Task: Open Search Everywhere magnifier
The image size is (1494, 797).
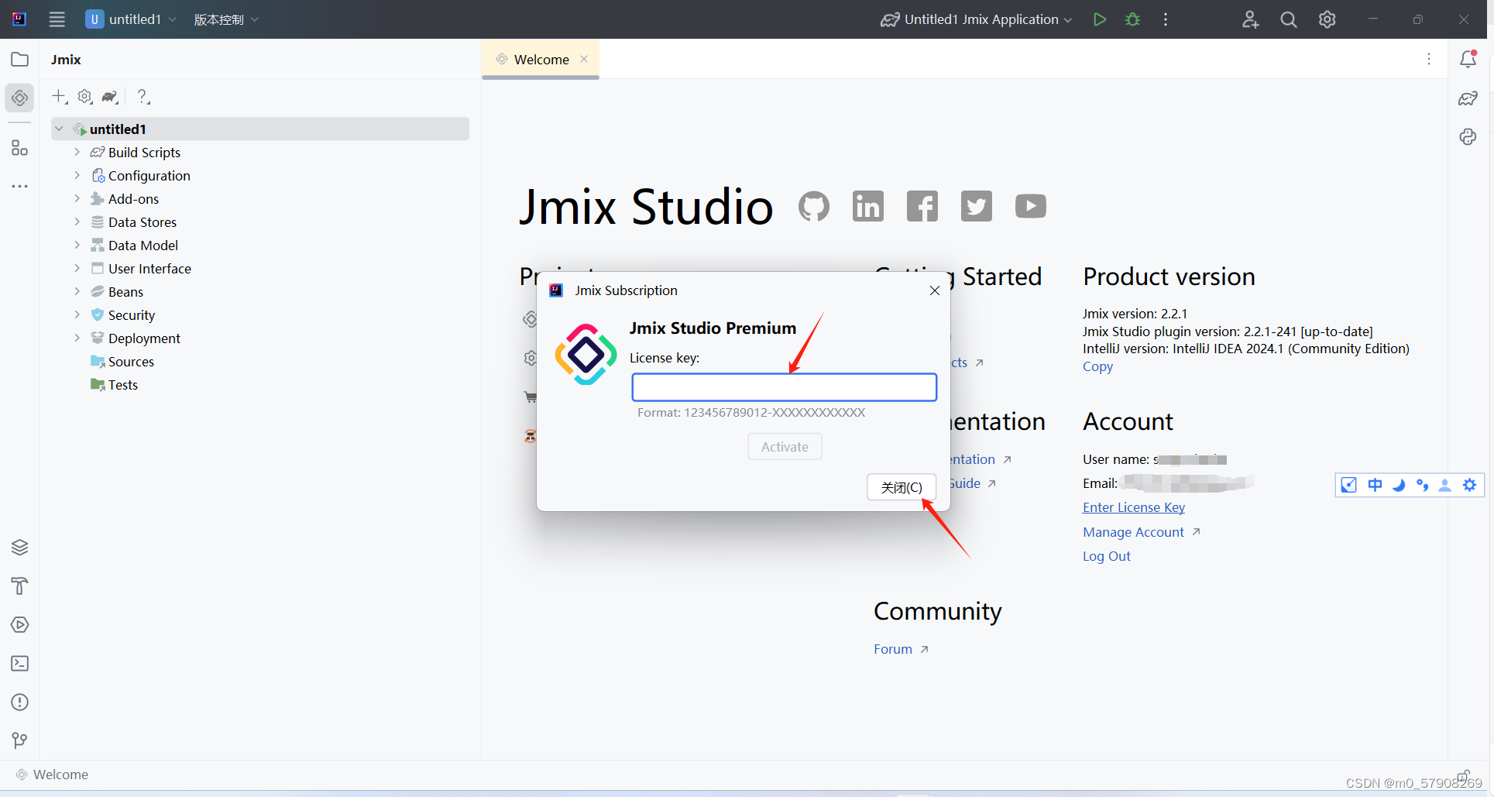Action: click(1288, 19)
